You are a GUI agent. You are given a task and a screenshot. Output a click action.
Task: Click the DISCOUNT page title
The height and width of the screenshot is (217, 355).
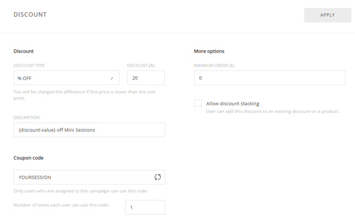click(x=30, y=15)
